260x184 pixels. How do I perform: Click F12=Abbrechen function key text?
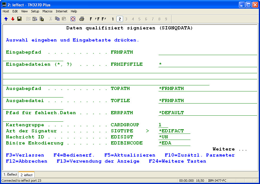coord(26,161)
